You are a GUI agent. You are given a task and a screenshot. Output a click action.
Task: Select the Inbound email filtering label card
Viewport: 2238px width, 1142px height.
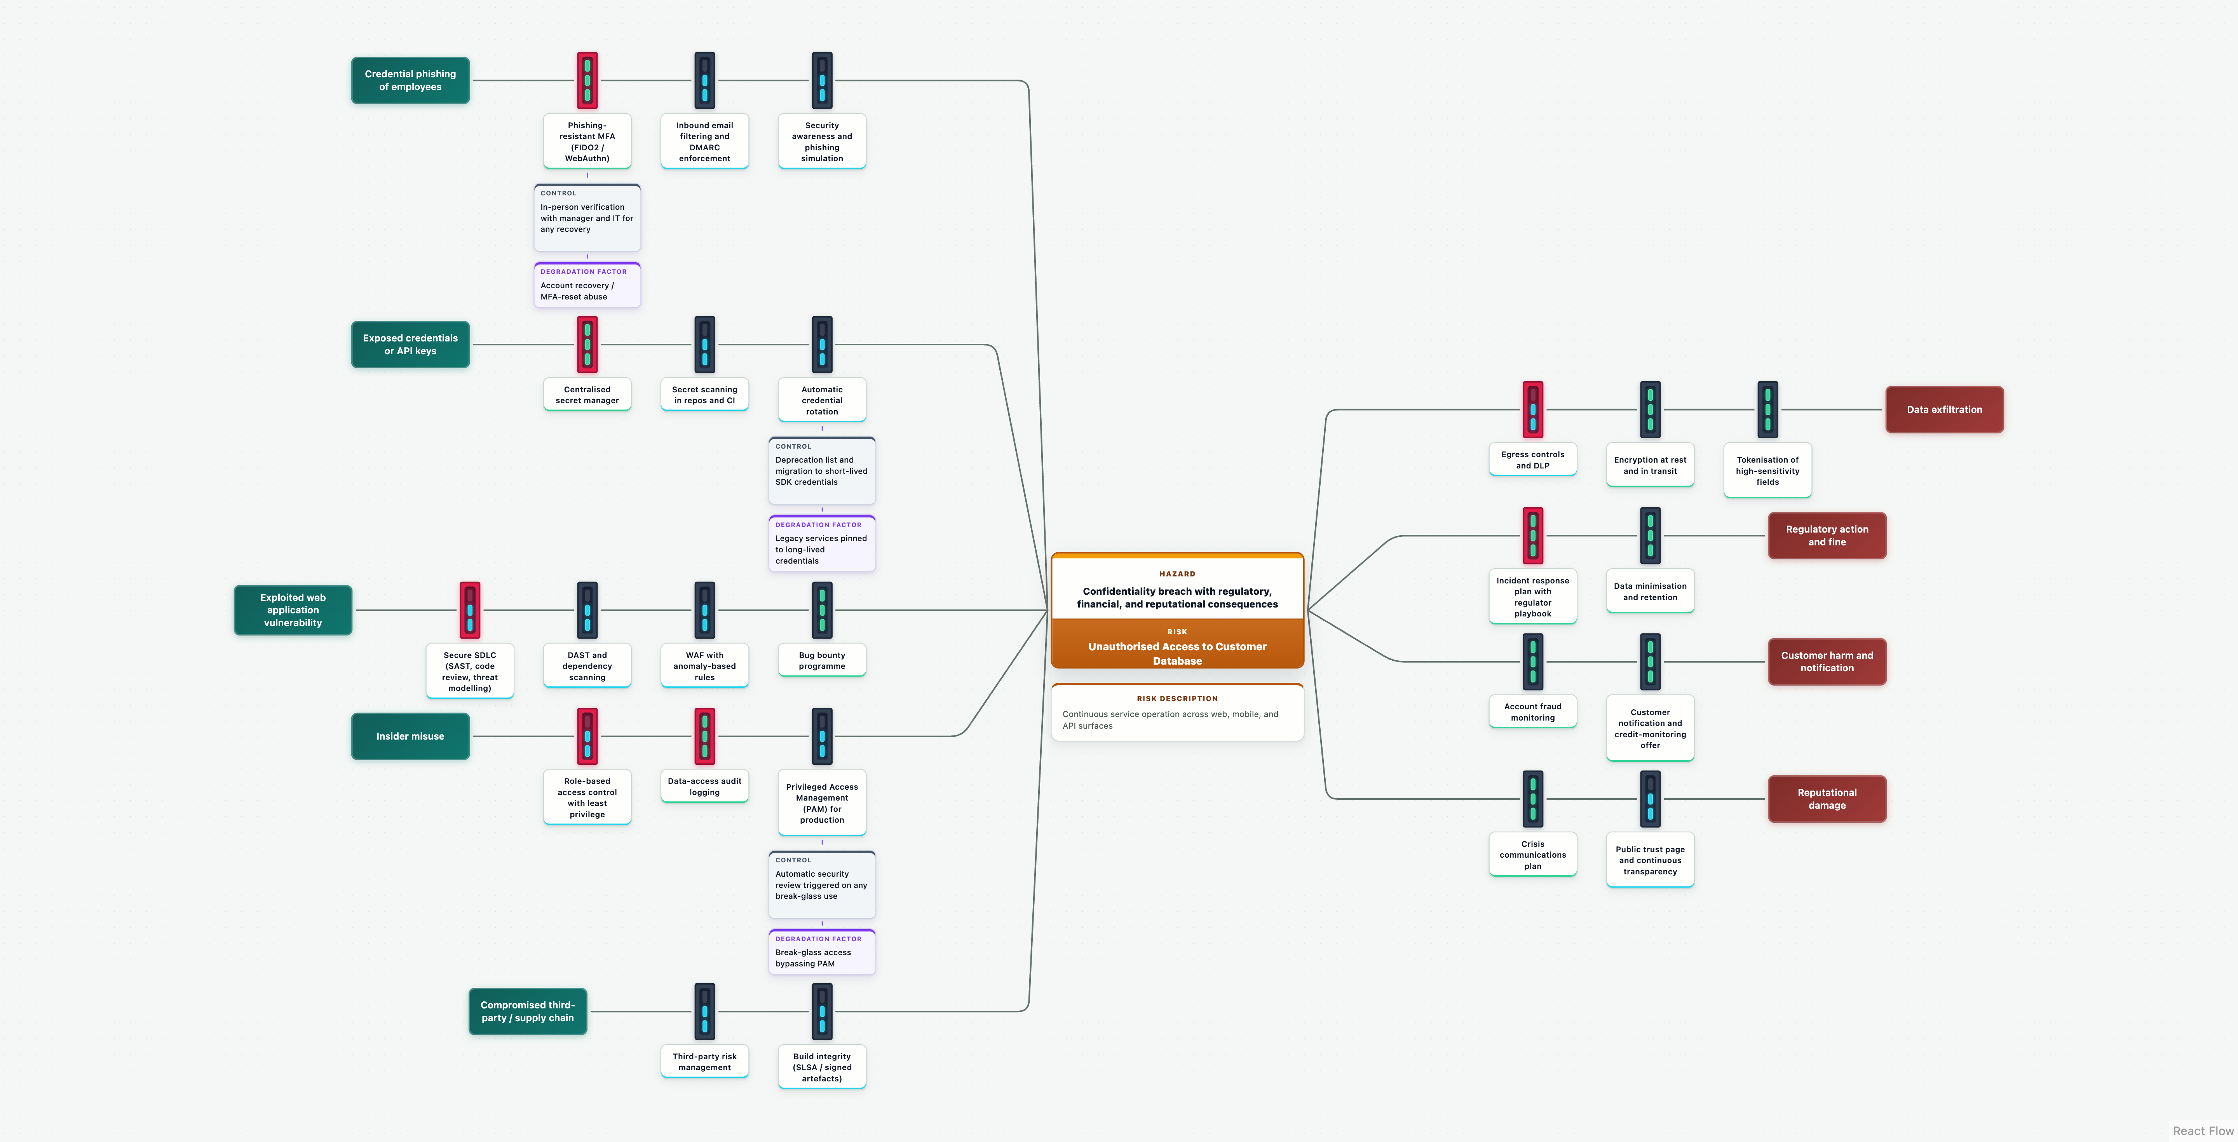704,141
